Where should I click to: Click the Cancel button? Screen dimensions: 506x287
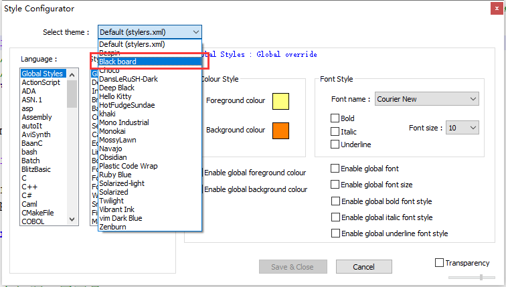[x=364, y=267]
